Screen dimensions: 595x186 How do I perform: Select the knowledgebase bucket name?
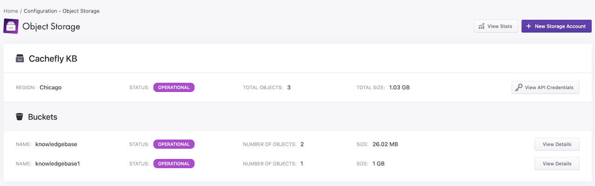click(56, 144)
